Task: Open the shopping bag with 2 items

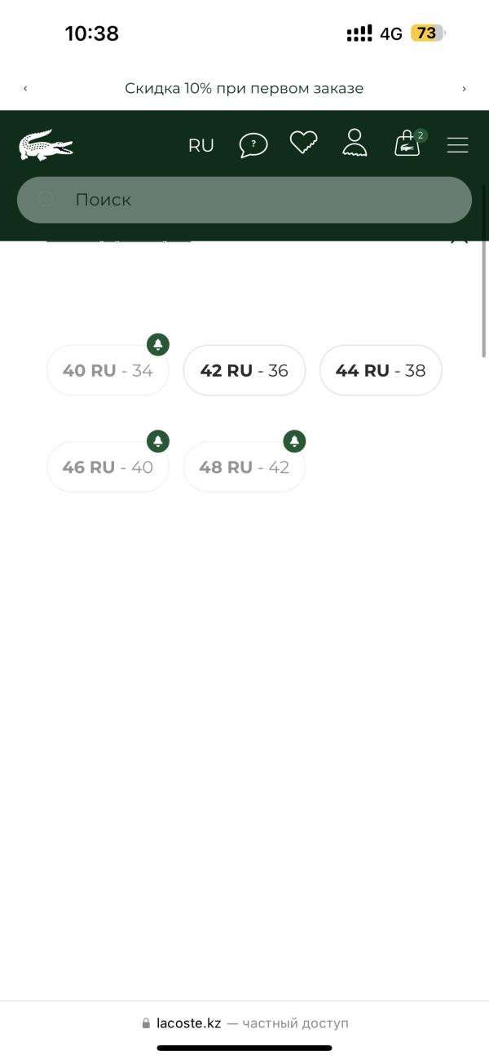Action: pyautogui.click(x=409, y=143)
